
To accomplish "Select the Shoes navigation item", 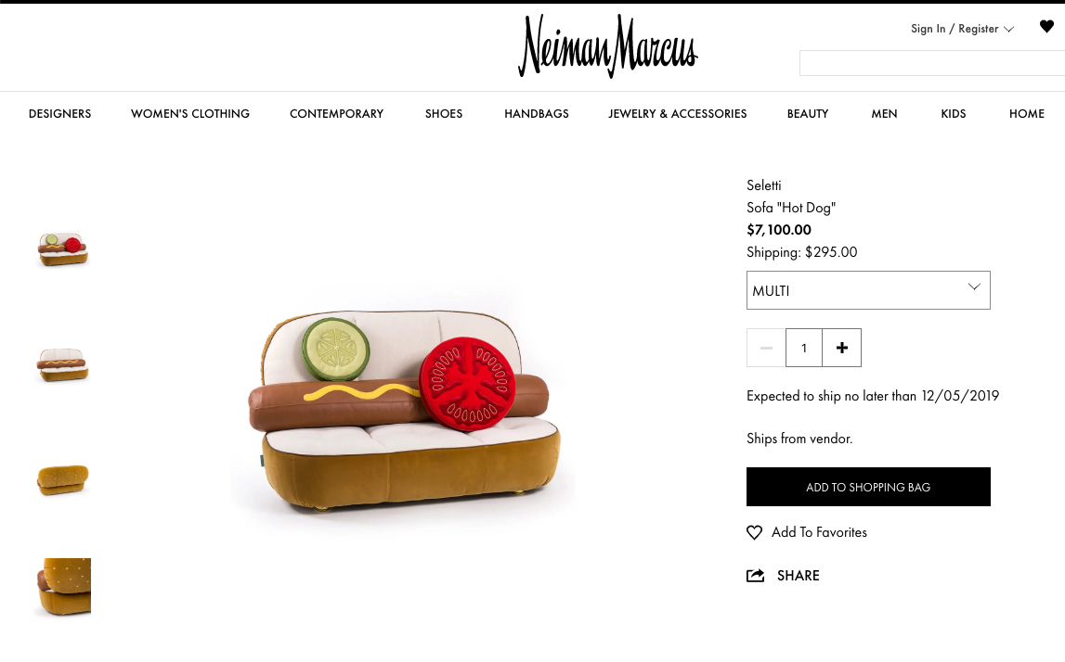I will coord(444,113).
